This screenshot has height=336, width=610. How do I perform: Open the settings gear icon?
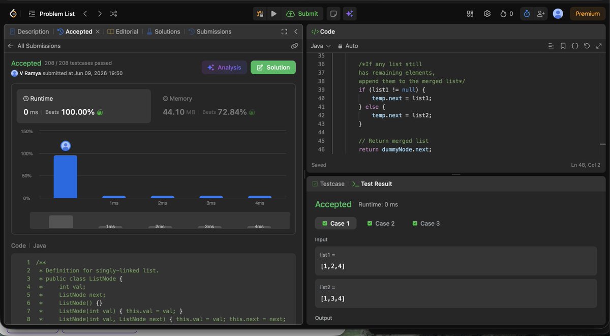487,14
